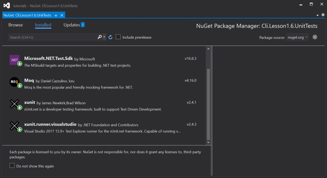This screenshot has width=327, height=178.
Task: Open the Updates tab
Action: click(x=72, y=25)
